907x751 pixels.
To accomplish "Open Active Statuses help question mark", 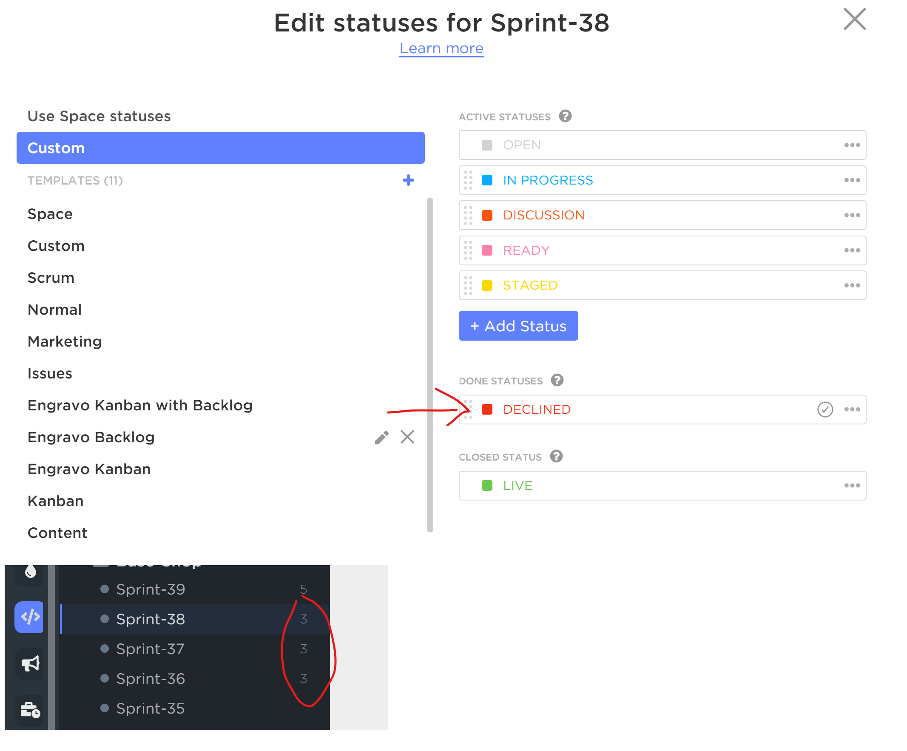I will click(x=565, y=116).
